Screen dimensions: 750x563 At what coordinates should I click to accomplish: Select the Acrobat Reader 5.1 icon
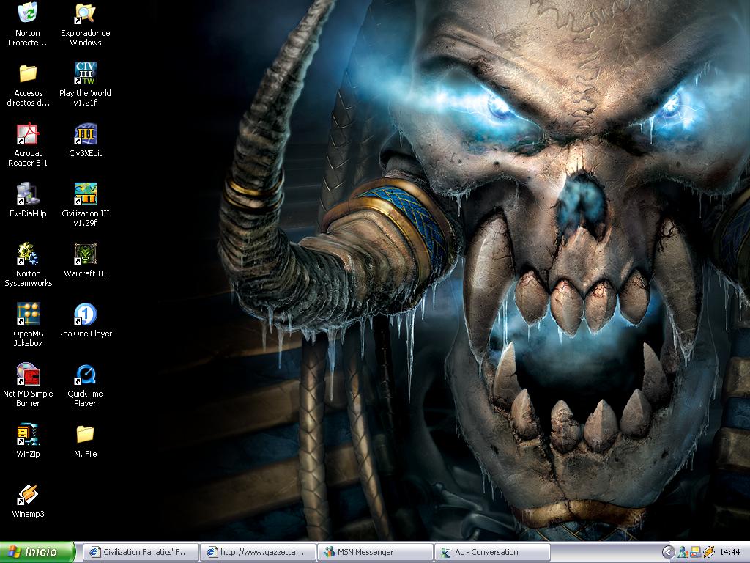pyautogui.click(x=28, y=133)
